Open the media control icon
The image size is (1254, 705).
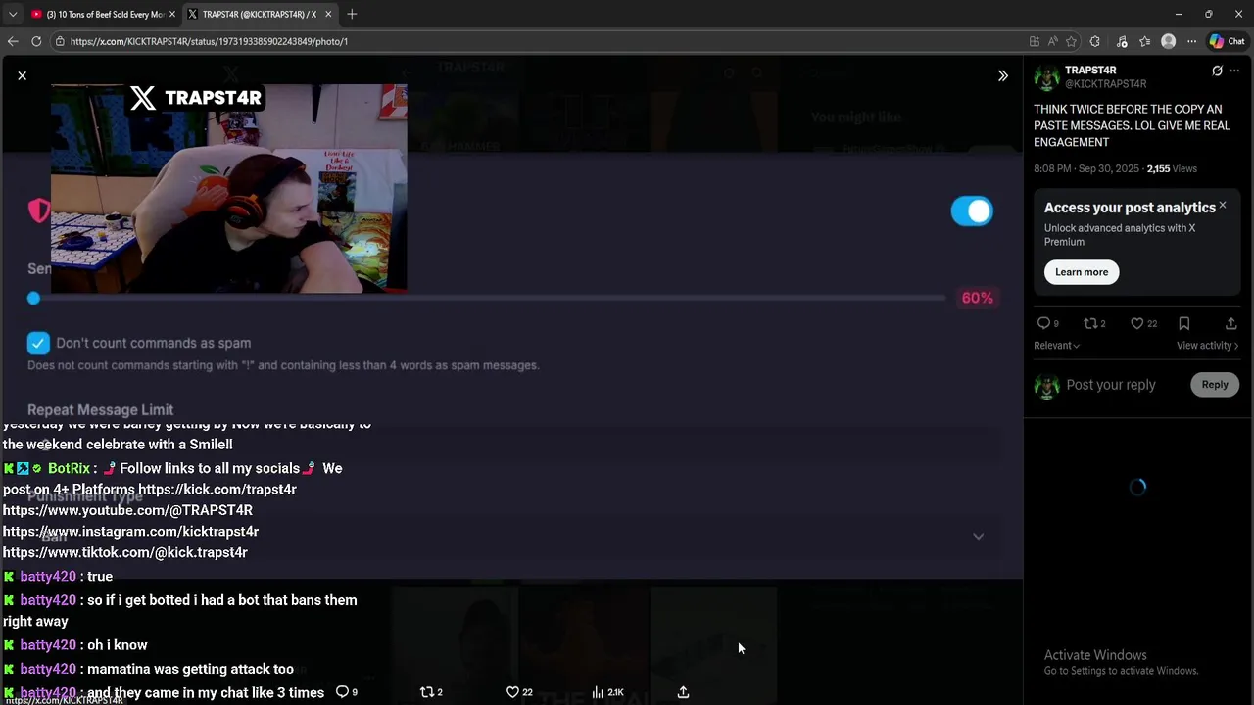click(1122, 41)
